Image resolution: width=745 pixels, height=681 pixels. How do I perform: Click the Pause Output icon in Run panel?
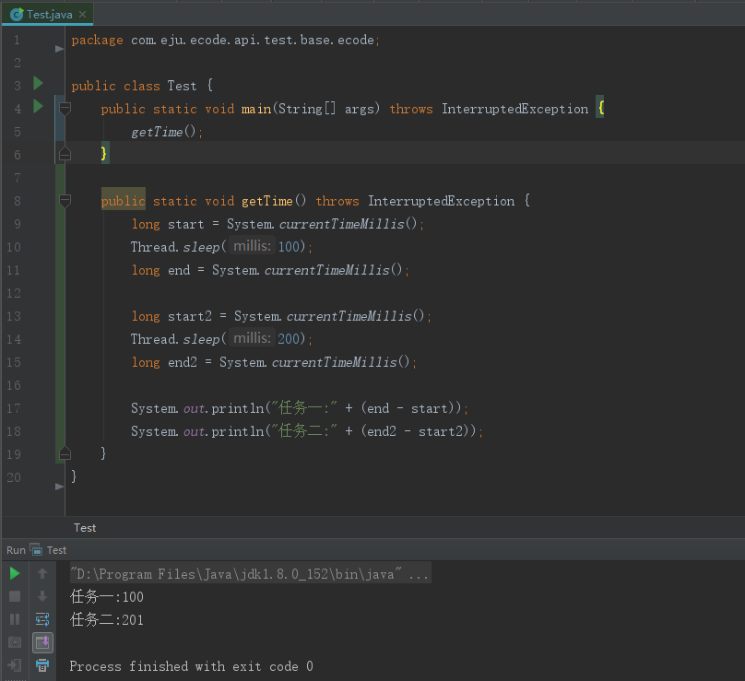pyautogui.click(x=14, y=618)
